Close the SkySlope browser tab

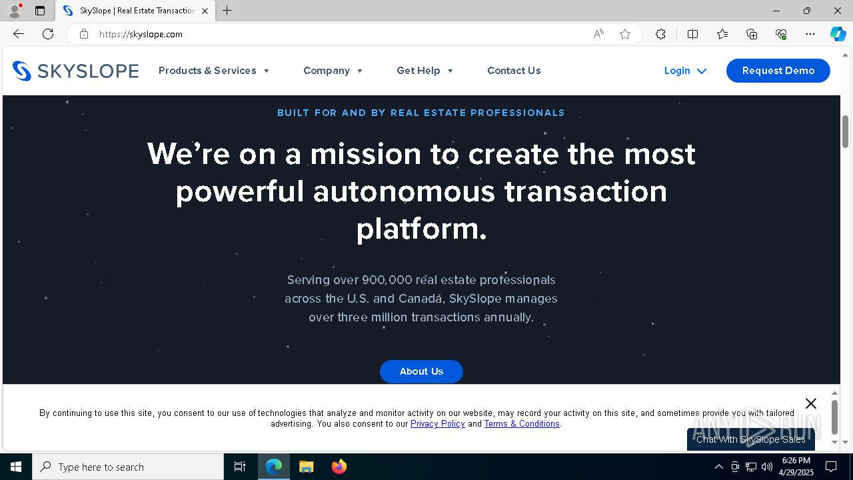coord(205,11)
